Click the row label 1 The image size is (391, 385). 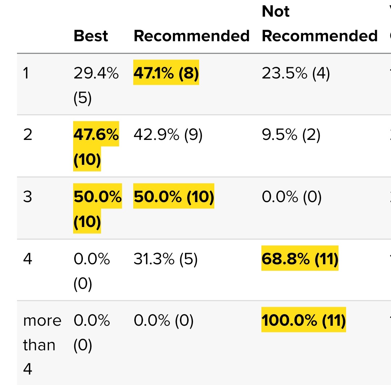26,73
